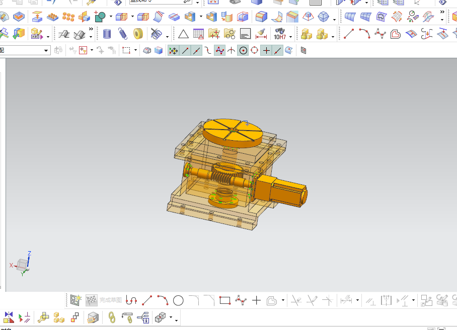Expand dropdown arrow next to unite icon
Screen dimensions: 457x330
coord(111,17)
